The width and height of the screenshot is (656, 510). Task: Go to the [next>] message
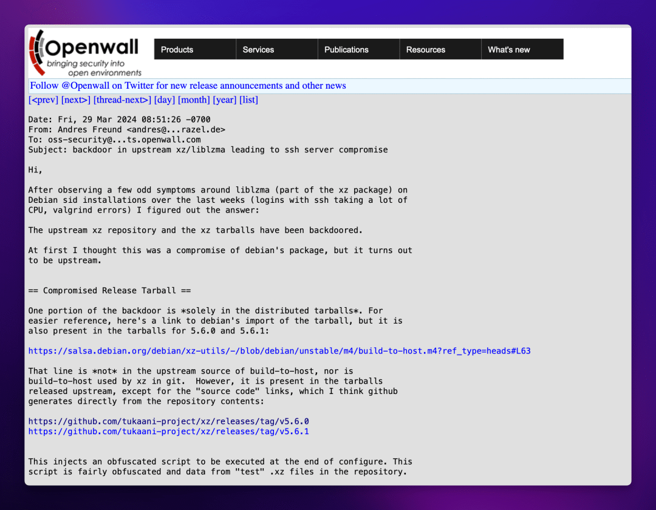[x=76, y=100]
